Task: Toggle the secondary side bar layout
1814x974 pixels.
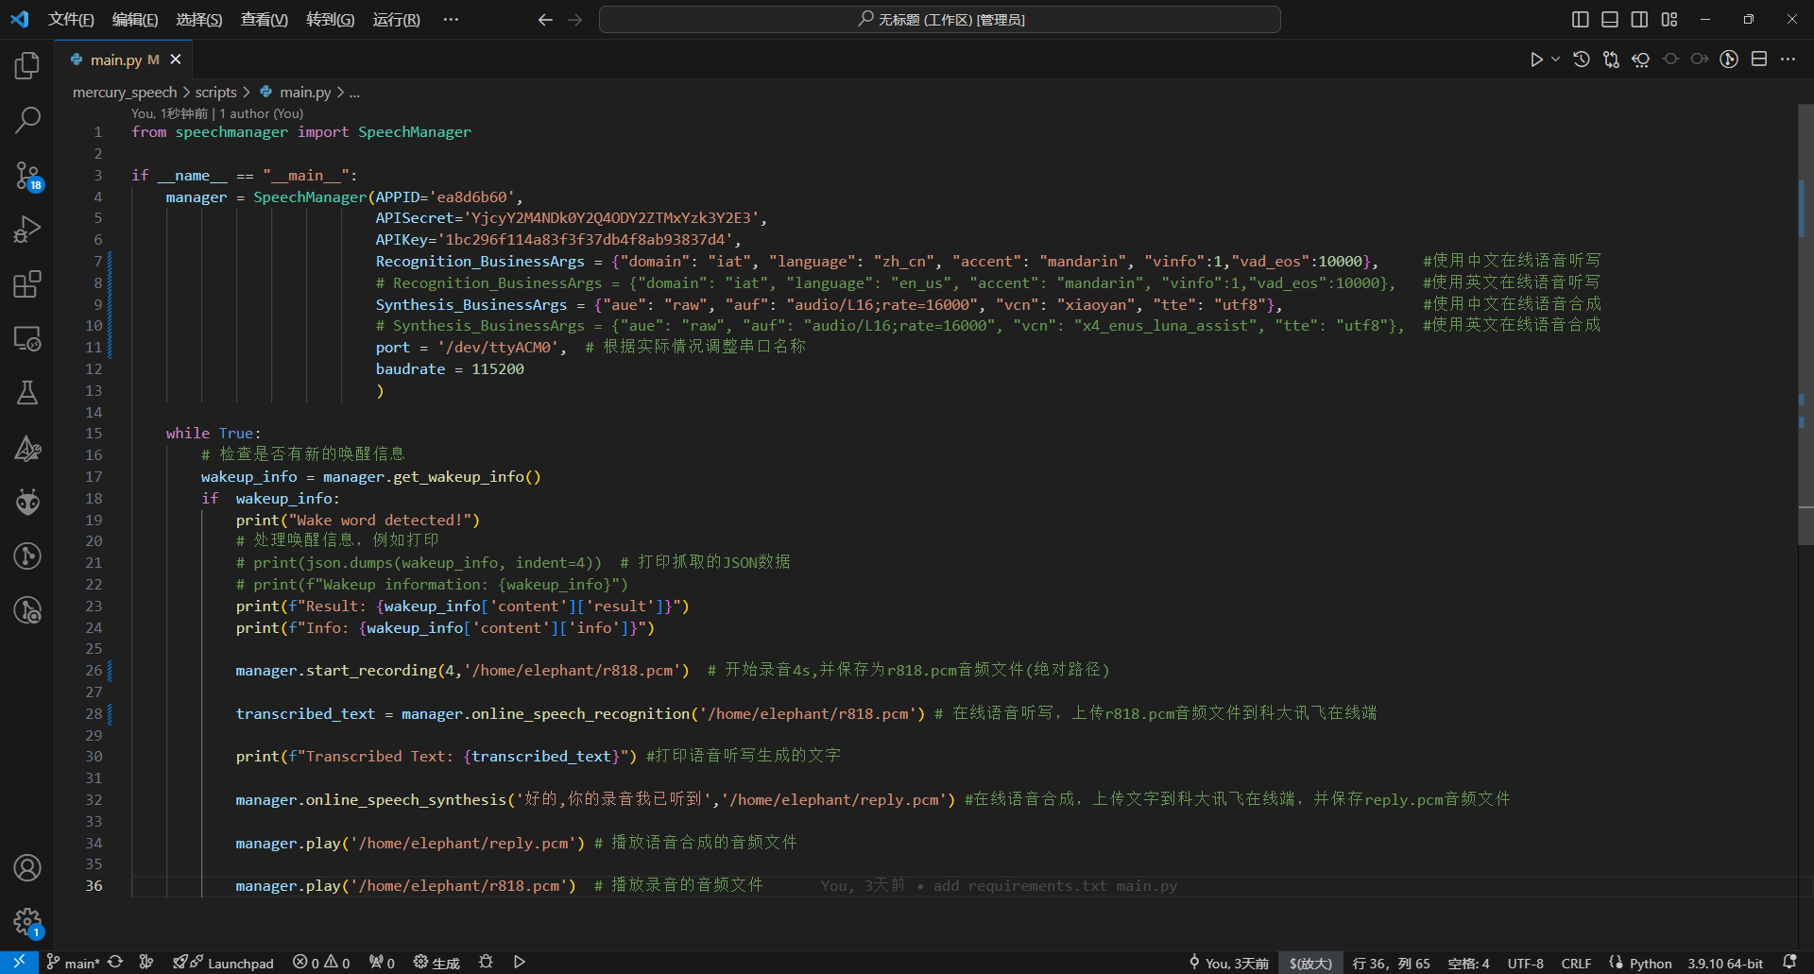Action: point(1640,20)
